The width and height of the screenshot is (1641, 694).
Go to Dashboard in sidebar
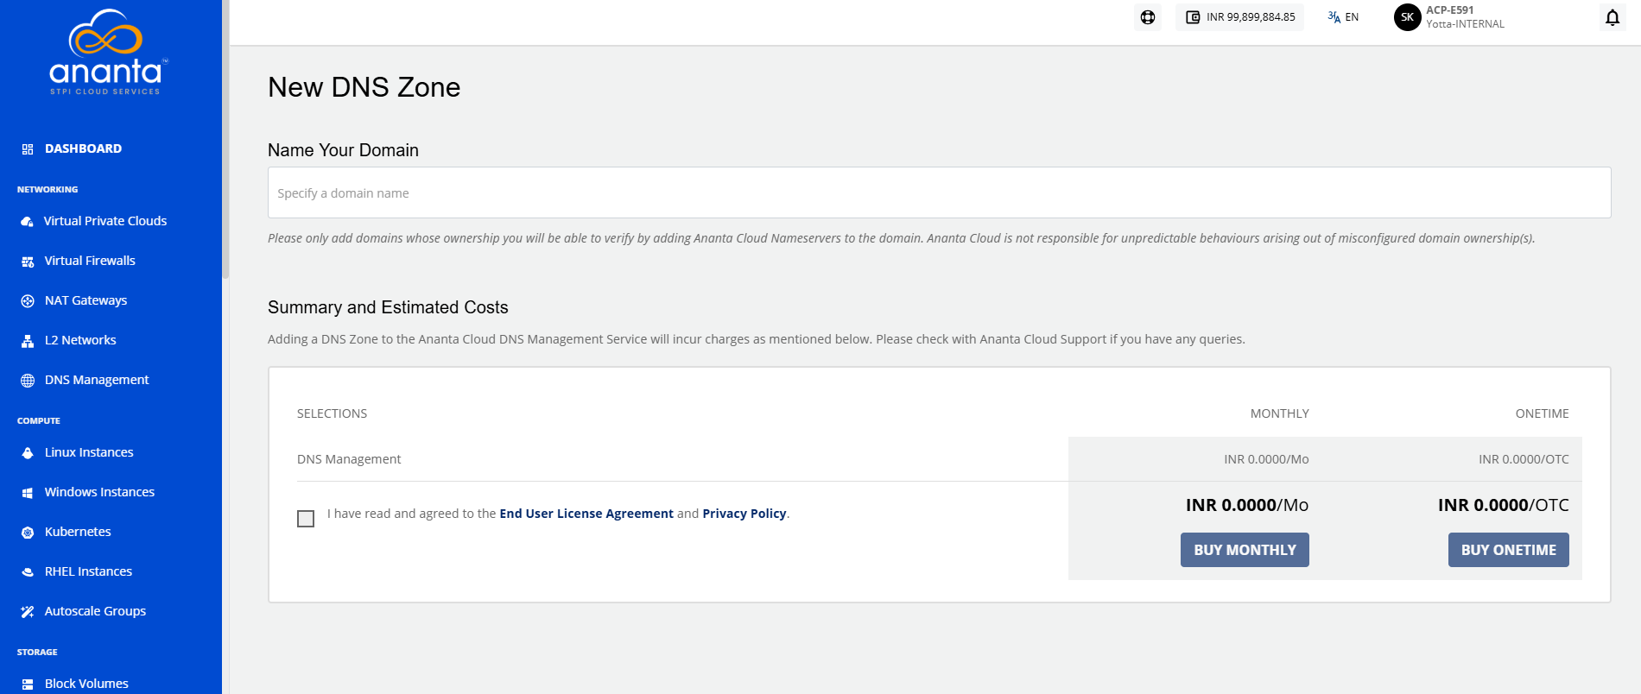(83, 148)
